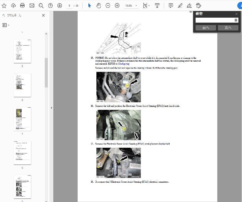Click the 次へ next result button

click(228, 28)
